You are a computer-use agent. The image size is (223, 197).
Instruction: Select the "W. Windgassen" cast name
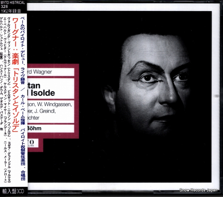click(x=54, y=104)
